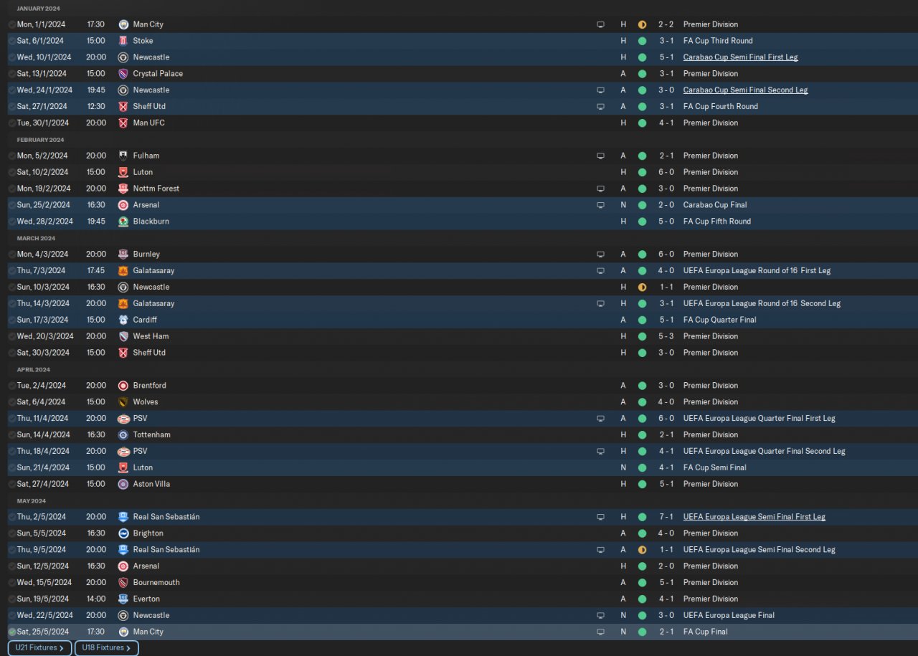Open the U21 Fixtures view

(39, 648)
